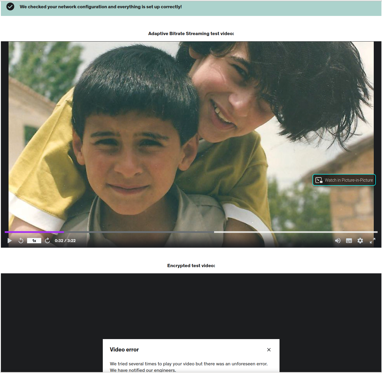Click the network configuration success message
Image resolution: width=382 pixels, height=373 pixels.
tap(101, 6)
